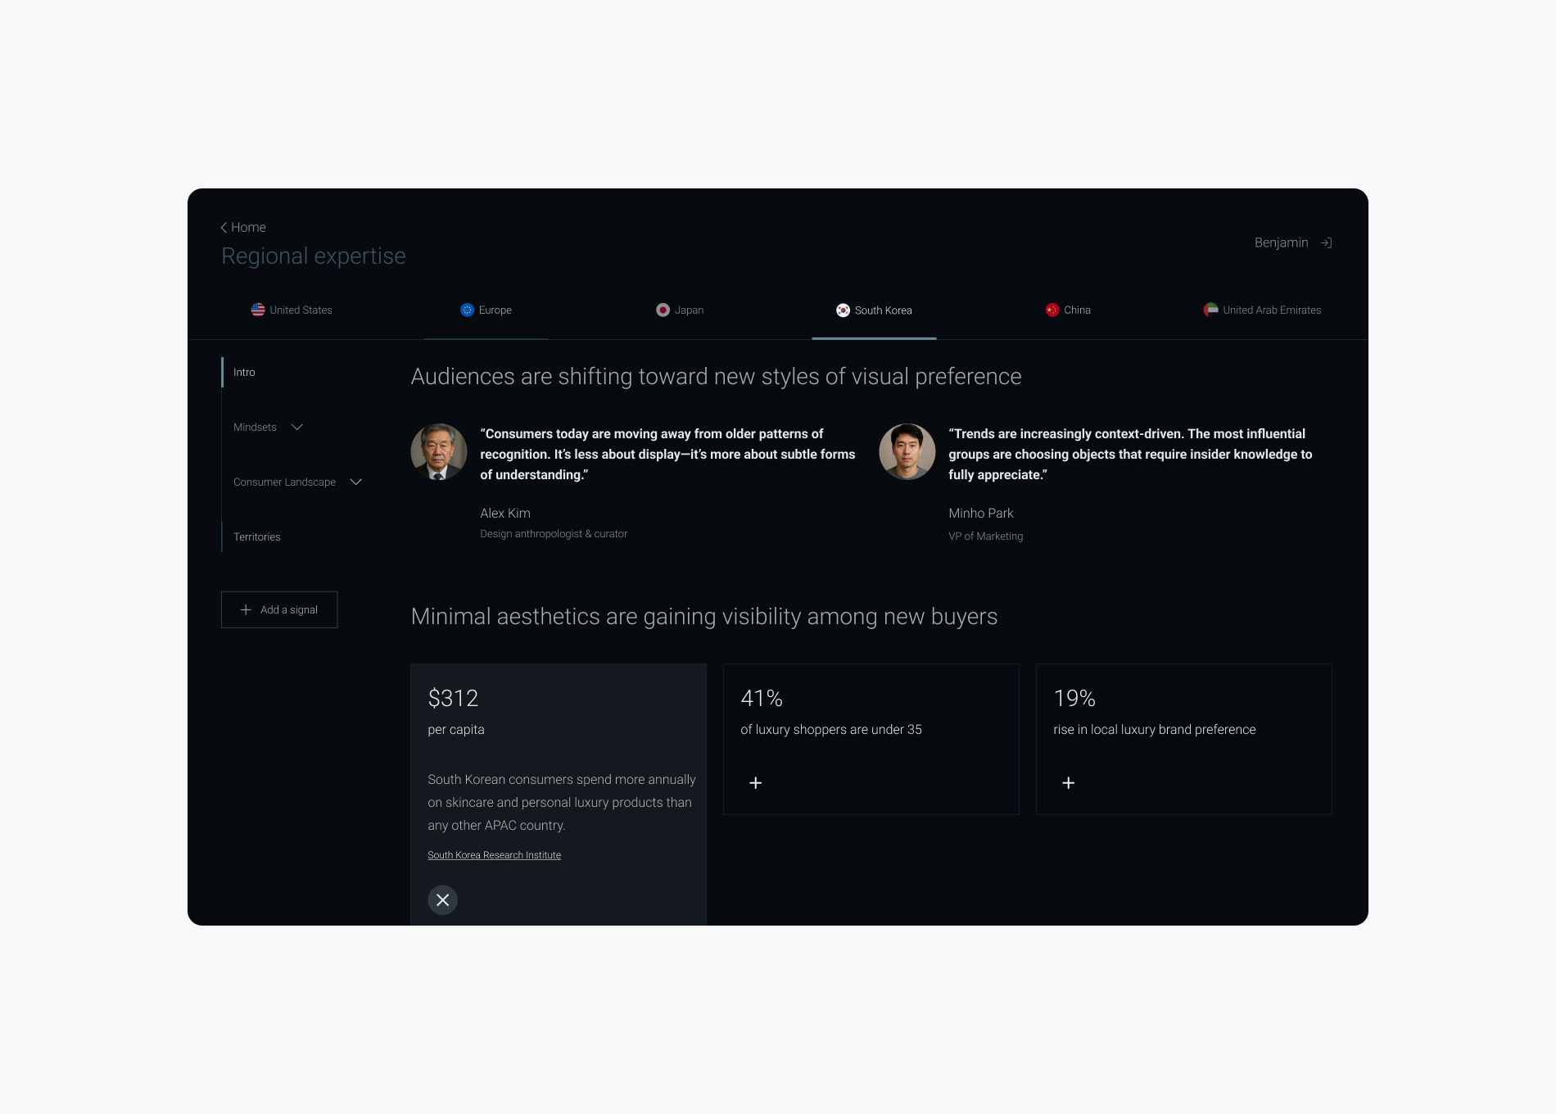Image resolution: width=1556 pixels, height=1114 pixels.
Task: Open the South Korea Research Institute link
Action: click(x=494, y=855)
